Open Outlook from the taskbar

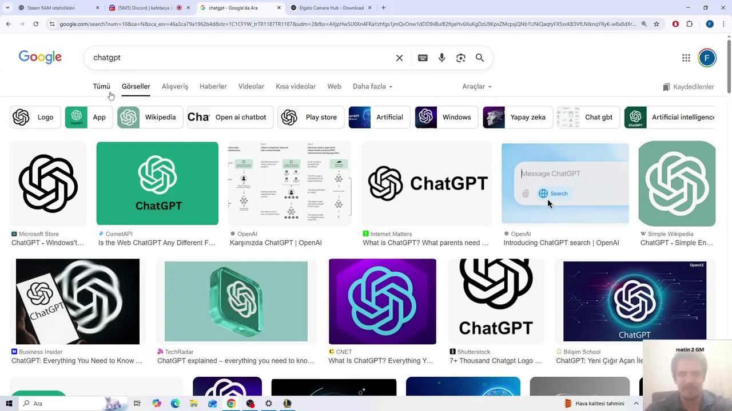tap(212, 404)
